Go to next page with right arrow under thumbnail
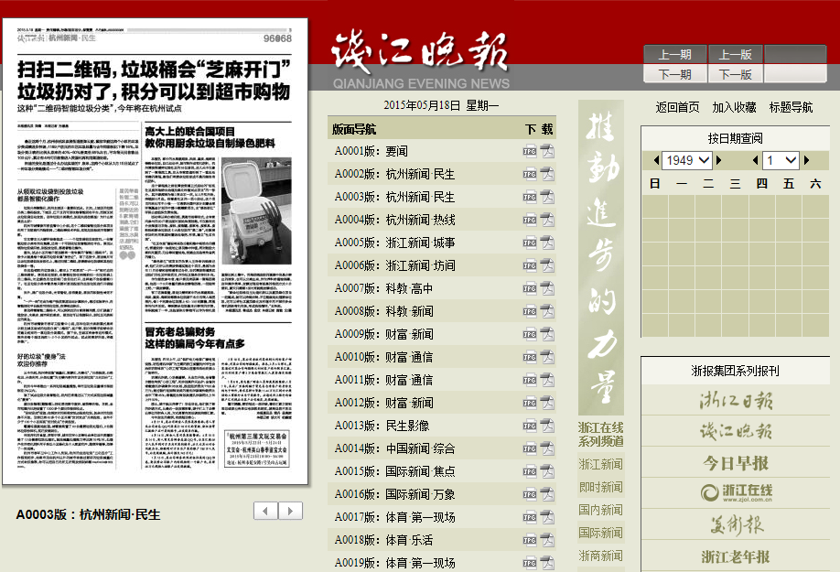The width and height of the screenshot is (840, 572). point(290,511)
